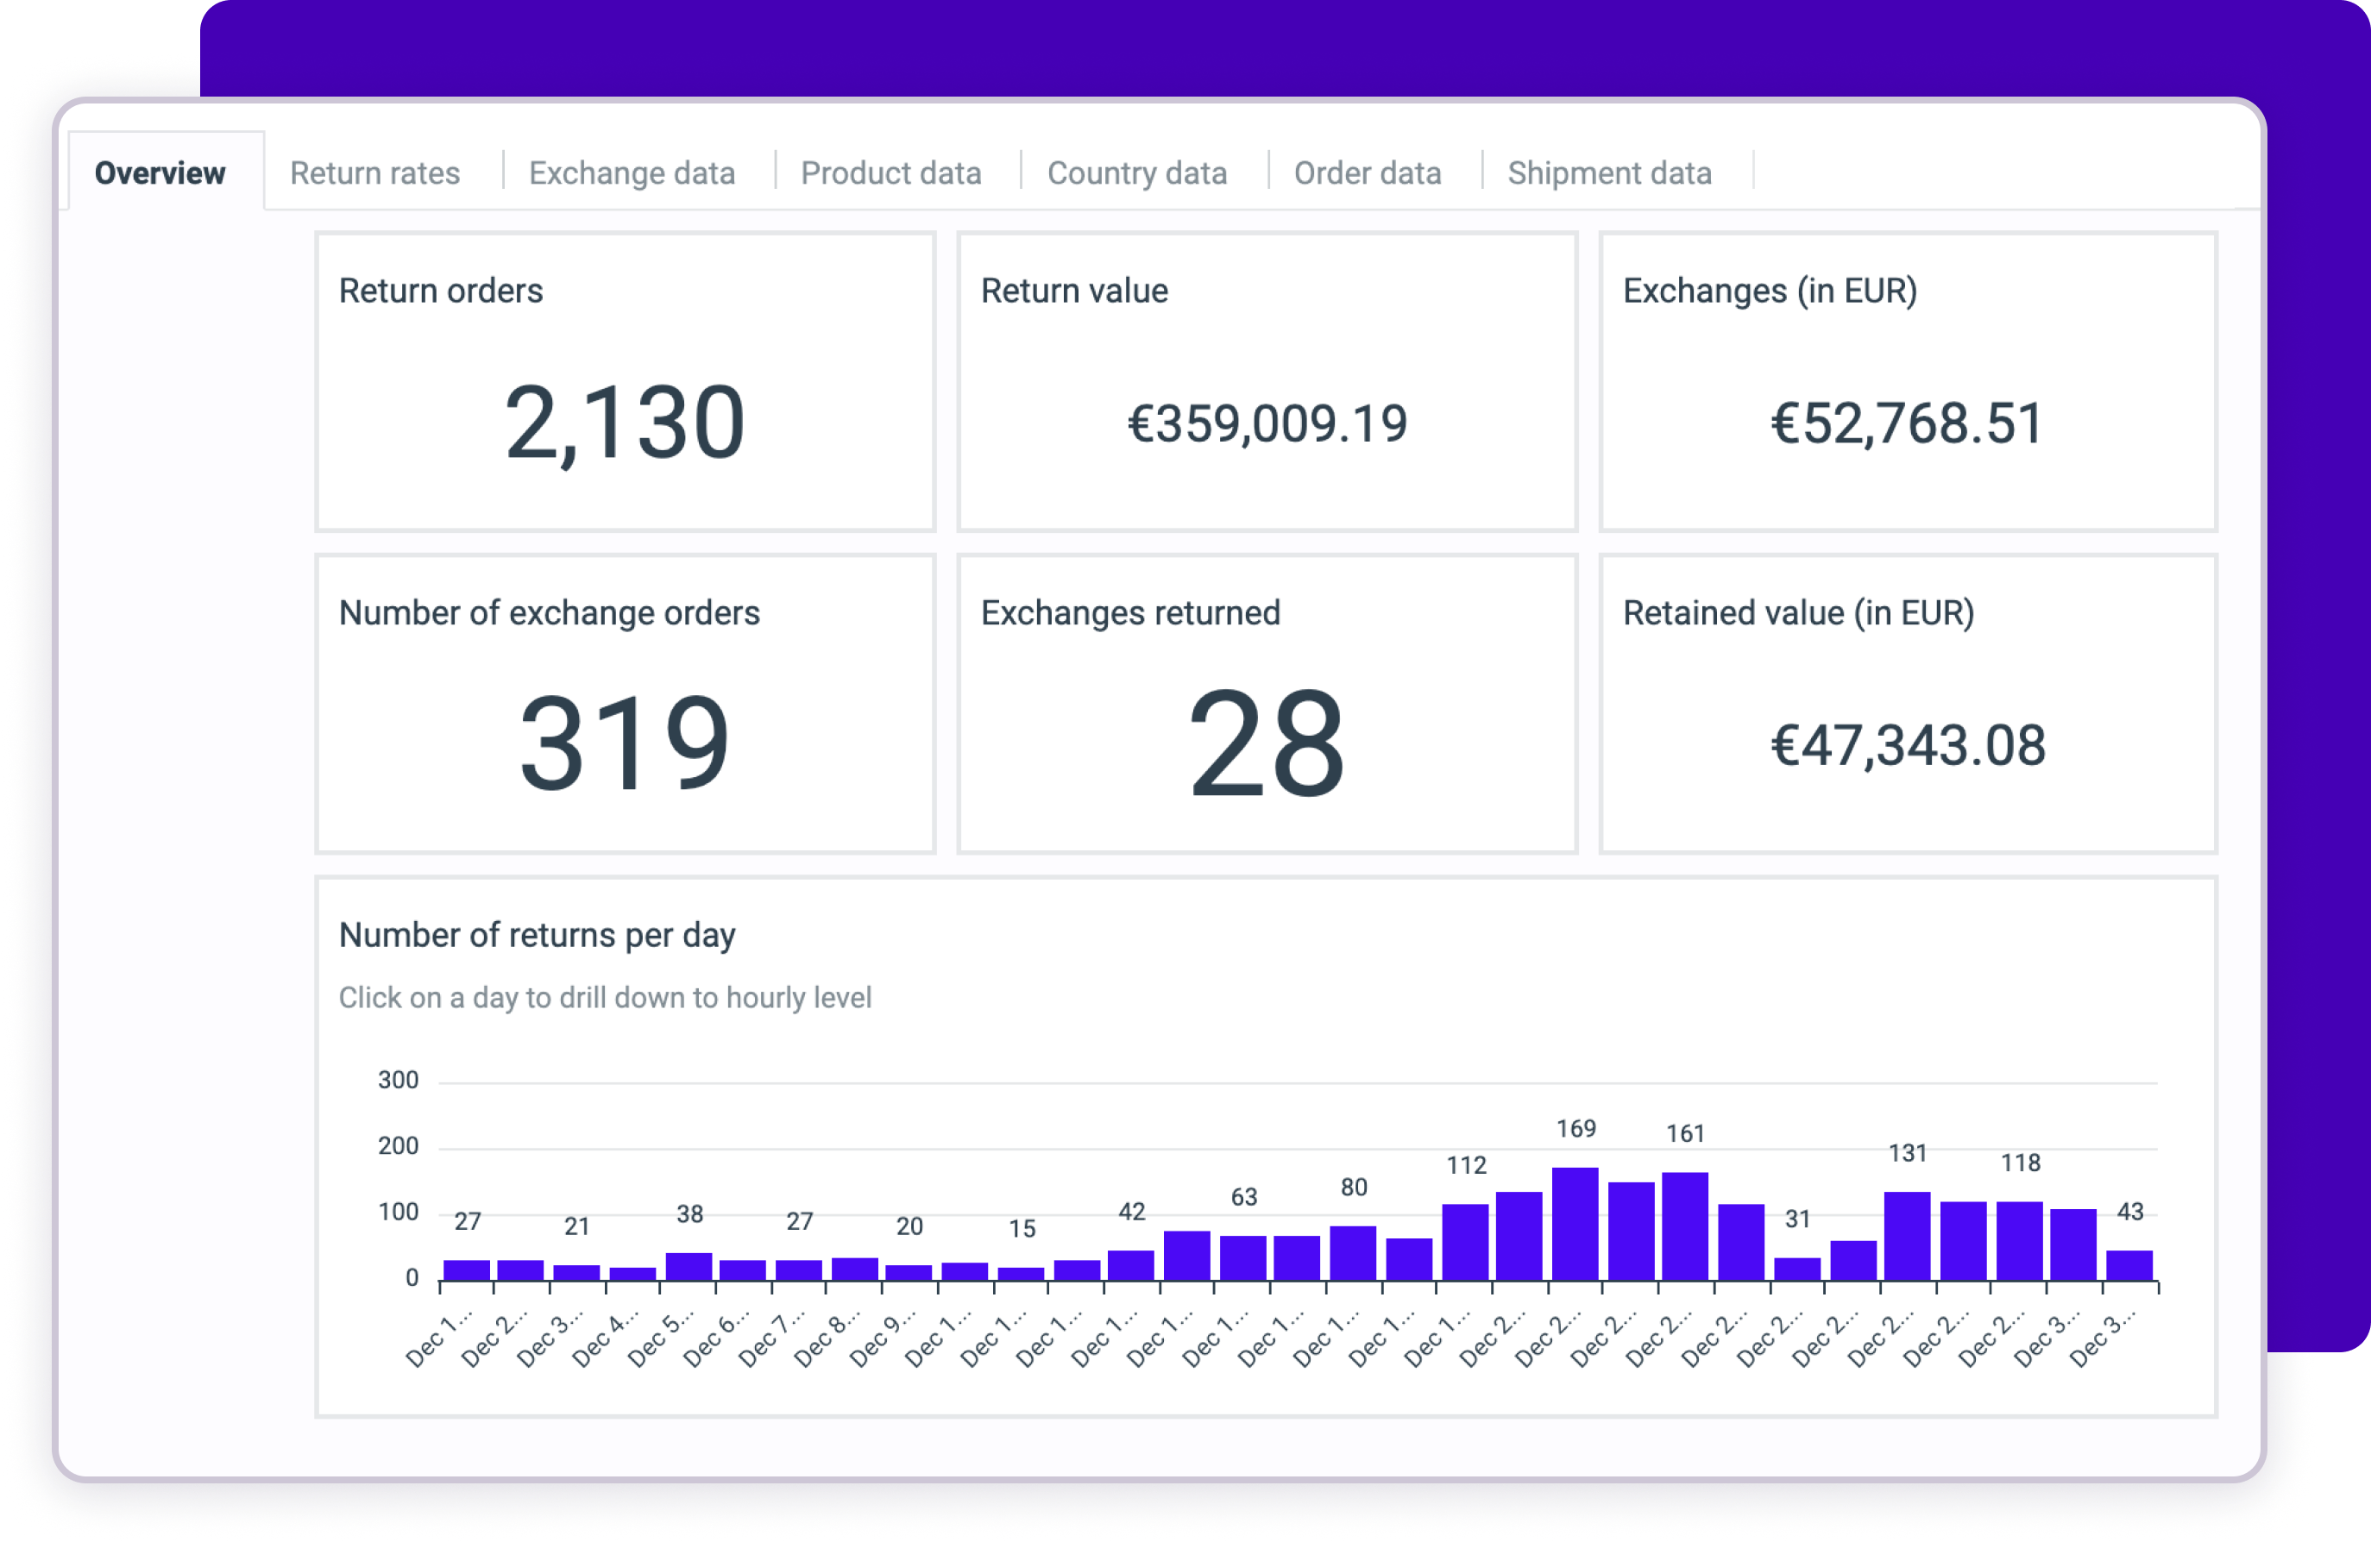Select the bar with value 131
The width and height of the screenshot is (2371, 1542).
(1907, 1237)
